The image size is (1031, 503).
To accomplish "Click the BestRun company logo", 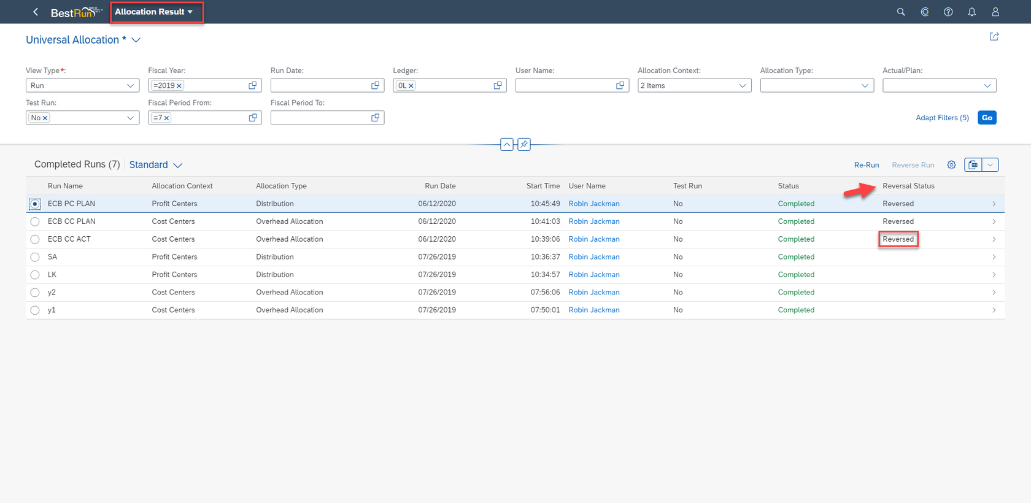I will (x=76, y=12).
